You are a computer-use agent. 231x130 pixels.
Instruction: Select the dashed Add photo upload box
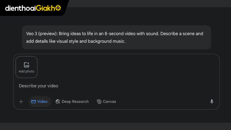coord(27,67)
